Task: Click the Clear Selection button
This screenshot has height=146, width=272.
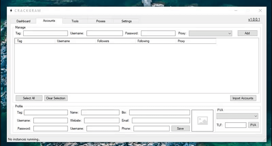Action: [x=56, y=98]
